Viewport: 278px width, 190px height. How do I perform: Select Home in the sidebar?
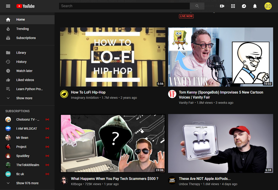[27, 20]
